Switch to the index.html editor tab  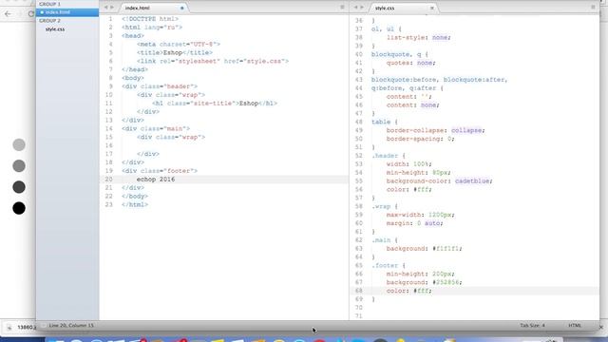coord(137,8)
